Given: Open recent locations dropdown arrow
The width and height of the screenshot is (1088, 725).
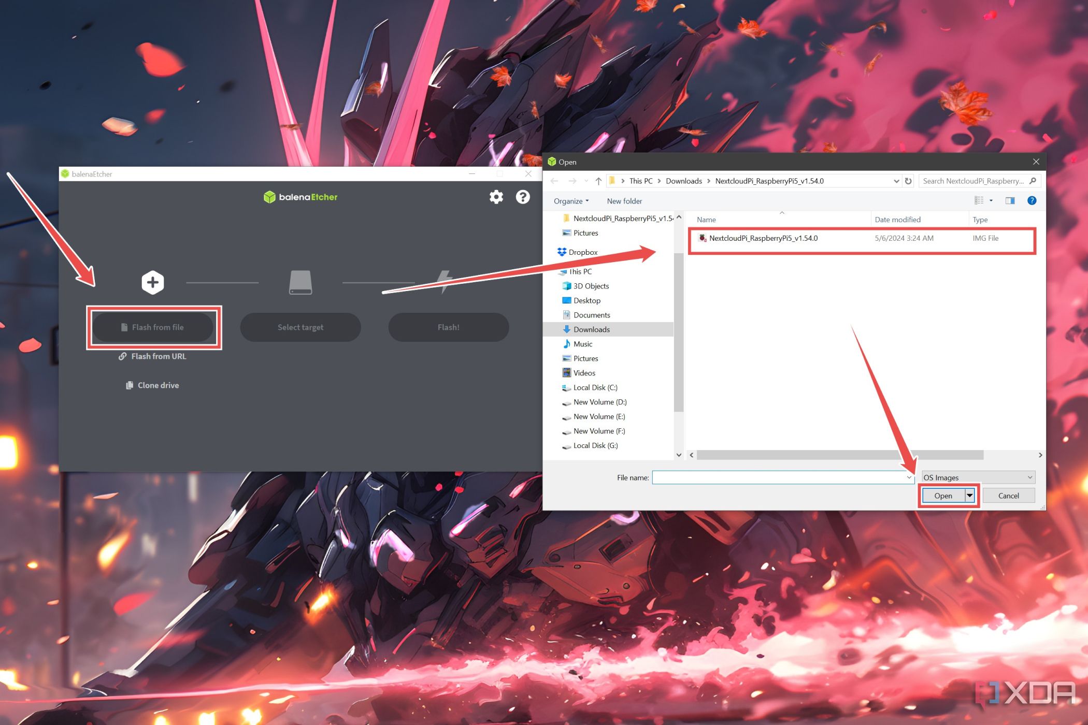Looking at the screenshot, I should [x=586, y=181].
